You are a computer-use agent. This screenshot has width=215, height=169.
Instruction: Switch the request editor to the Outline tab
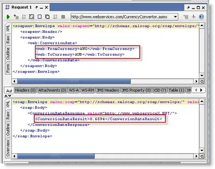point(8,53)
